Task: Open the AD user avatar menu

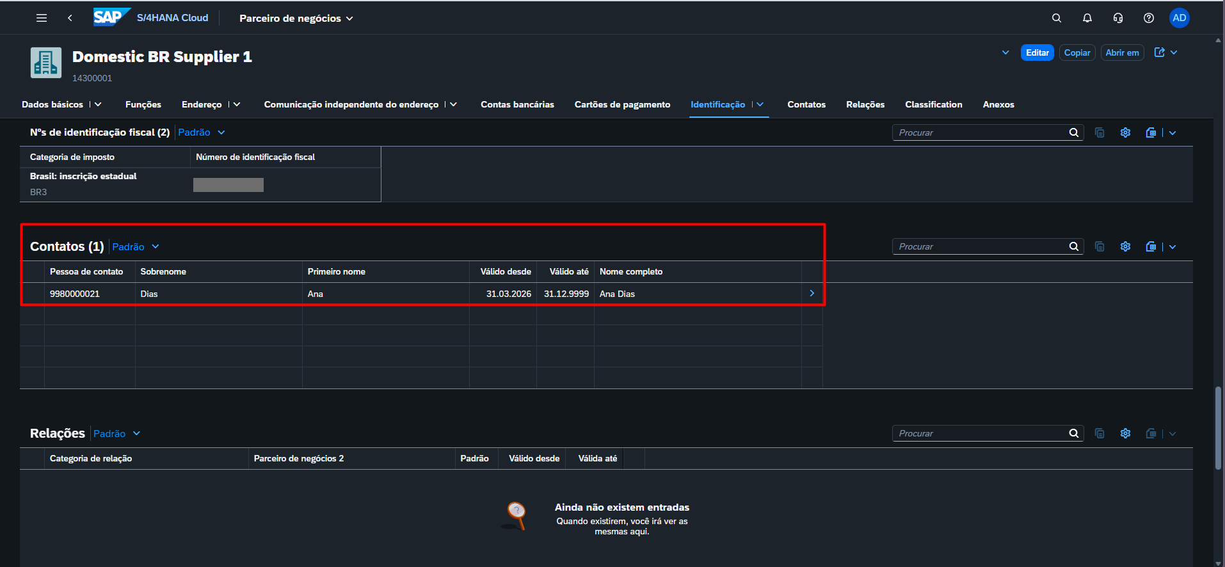Action: [1180, 18]
